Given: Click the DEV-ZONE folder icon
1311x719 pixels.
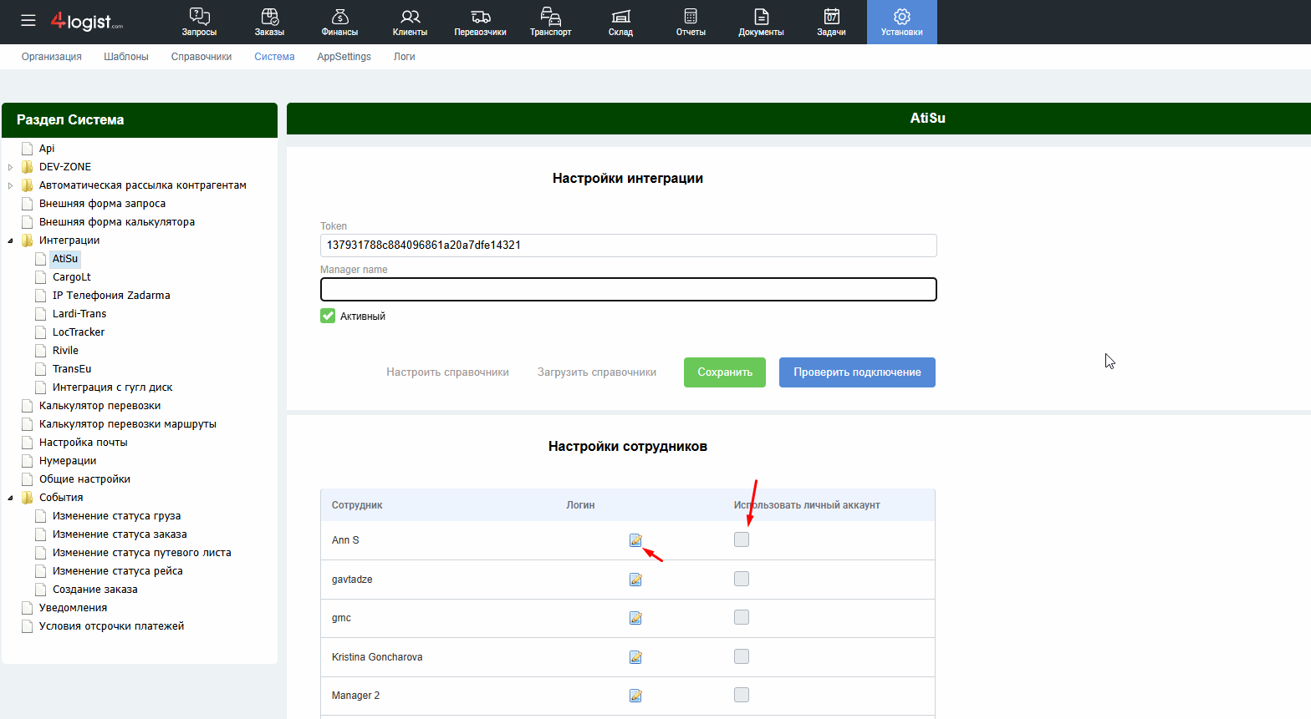Looking at the screenshot, I should (28, 167).
